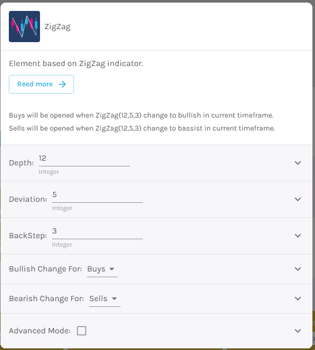Expand the Bearish Change For row chevron
The image size is (315, 350).
point(298,299)
